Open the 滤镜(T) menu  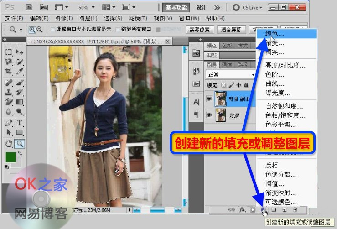(x=138, y=18)
